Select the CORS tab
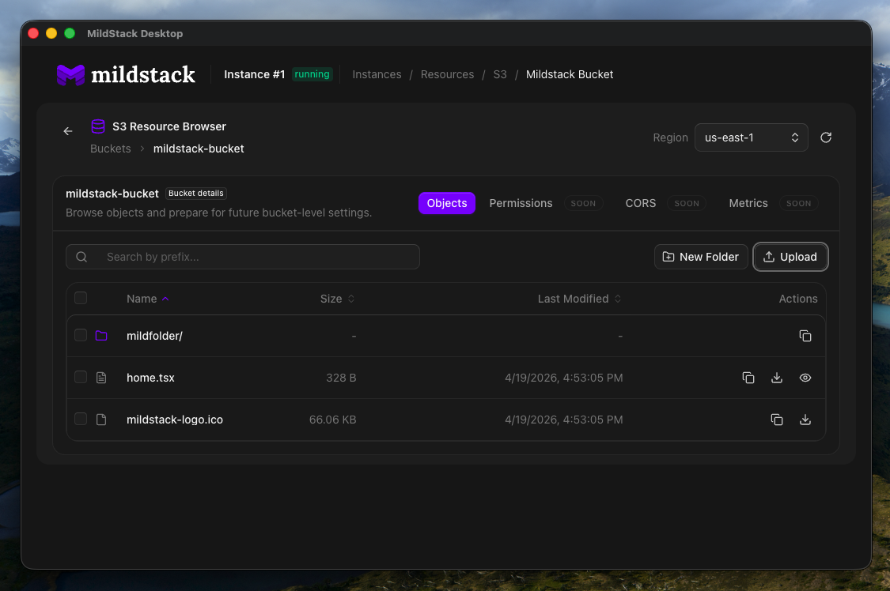The image size is (890, 591). pyautogui.click(x=640, y=203)
